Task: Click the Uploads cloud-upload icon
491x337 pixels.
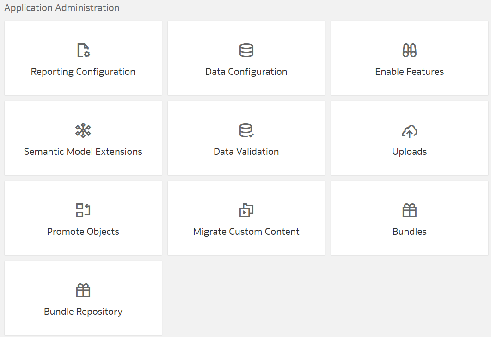Action: 409,130
